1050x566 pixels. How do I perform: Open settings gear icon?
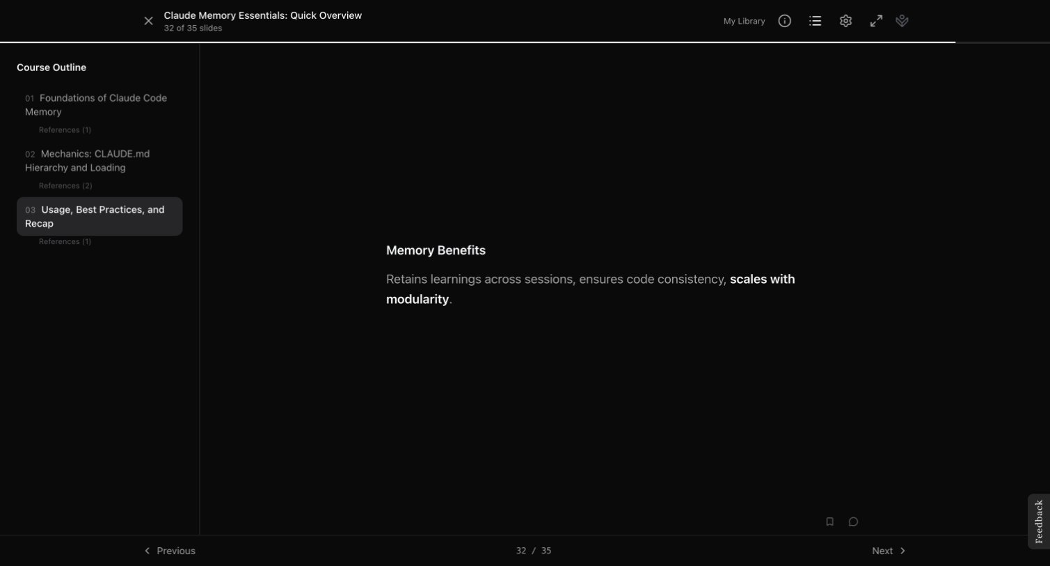845,21
